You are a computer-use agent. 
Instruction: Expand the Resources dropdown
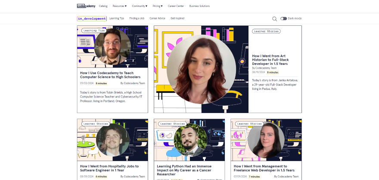[119, 6]
